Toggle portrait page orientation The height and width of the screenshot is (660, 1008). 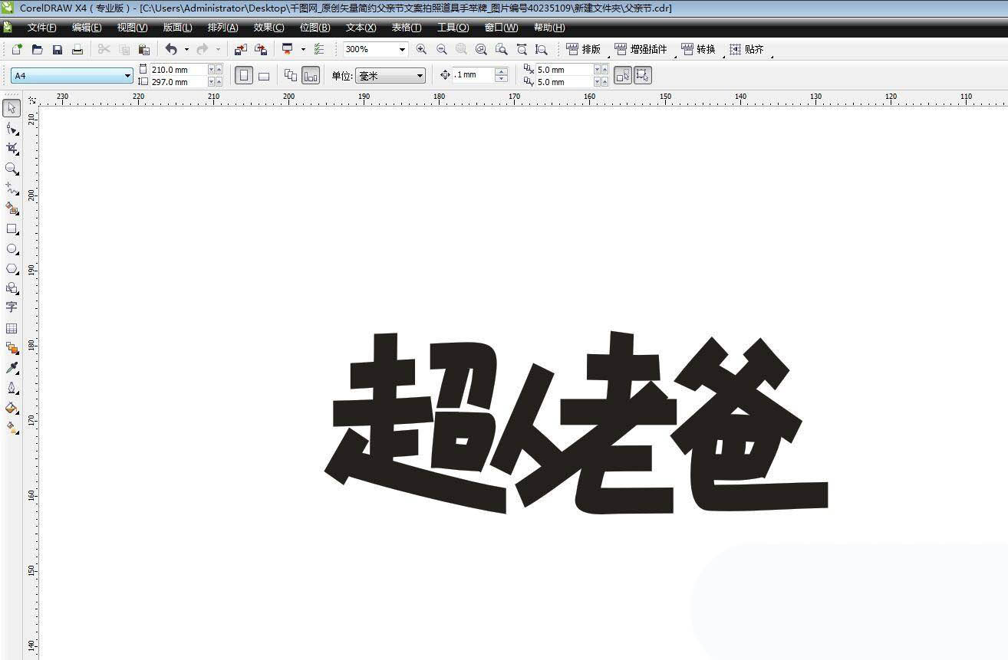click(242, 74)
